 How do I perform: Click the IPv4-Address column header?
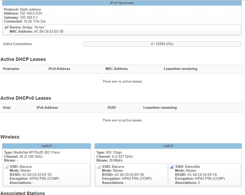pyautogui.click(x=59, y=69)
